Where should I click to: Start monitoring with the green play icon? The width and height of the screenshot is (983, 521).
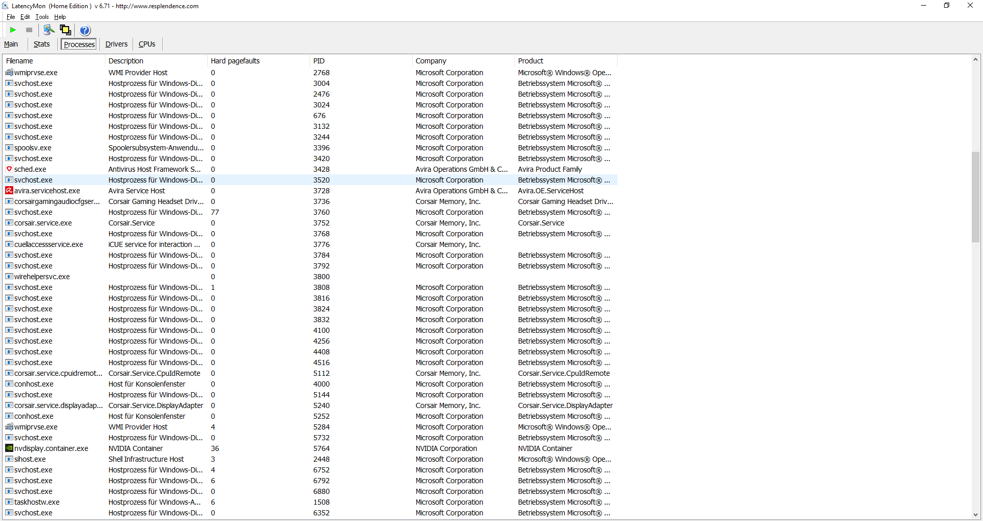point(13,30)
